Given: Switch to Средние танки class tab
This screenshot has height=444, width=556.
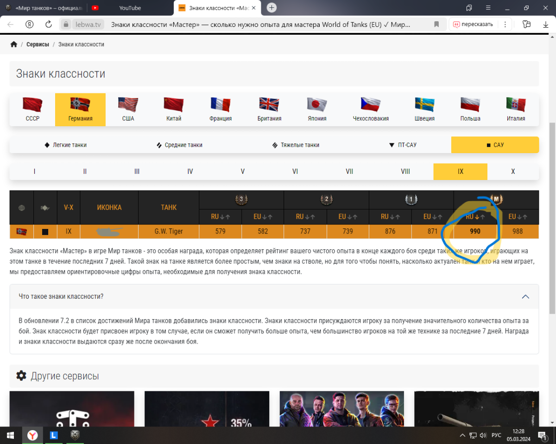Looking at the screenshot, I should (x=179, y=145).
